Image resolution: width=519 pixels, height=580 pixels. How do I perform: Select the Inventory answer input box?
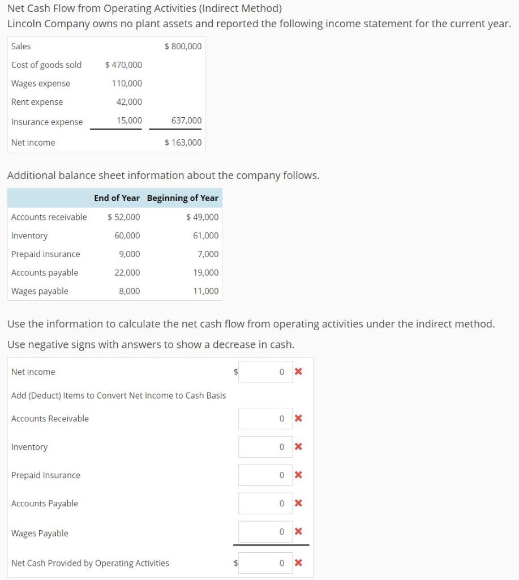tap(265, 446)
